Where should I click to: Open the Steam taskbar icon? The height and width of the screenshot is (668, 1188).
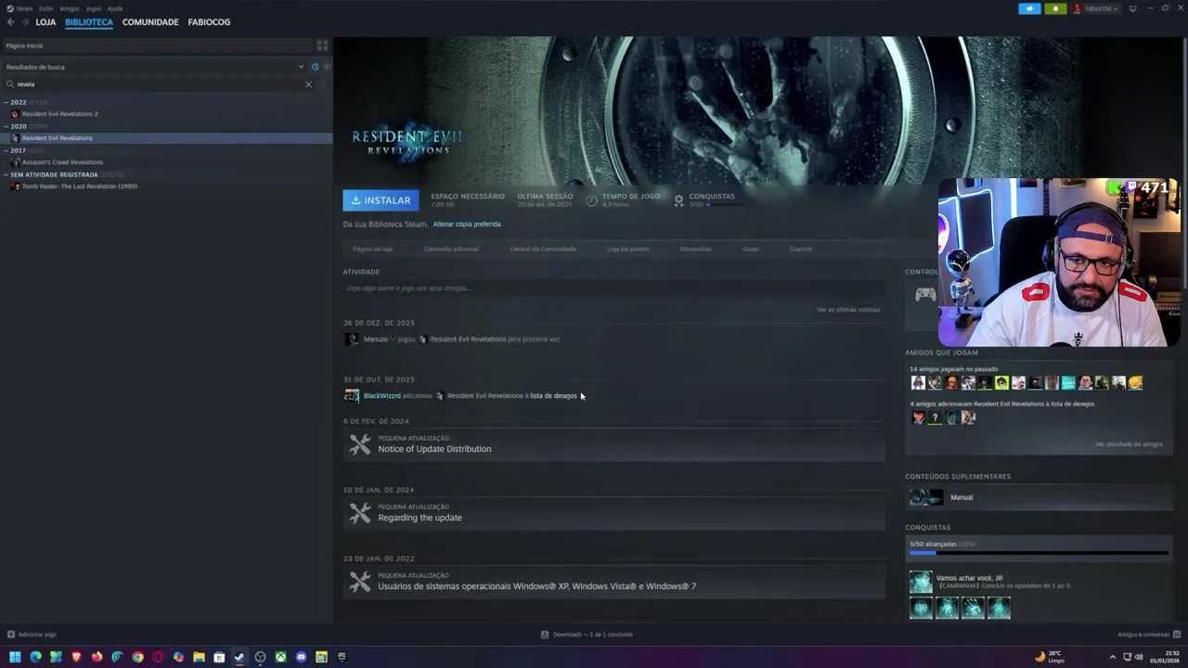click(x=239, y=657)
